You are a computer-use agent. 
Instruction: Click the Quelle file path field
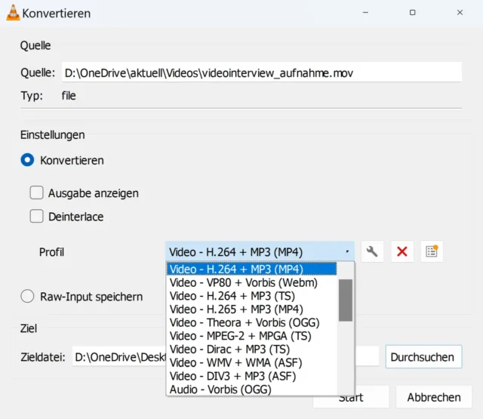coord(260,72)
